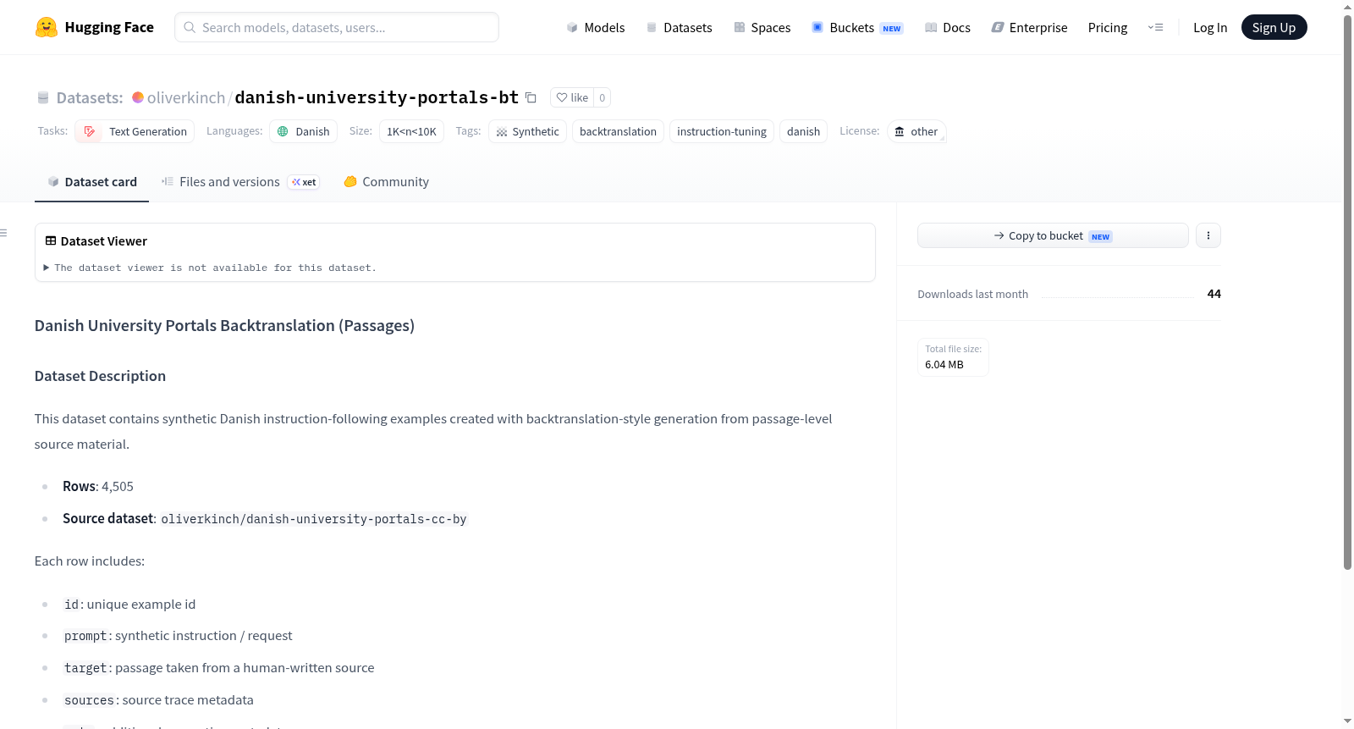
Task: Open the table of contents sidebar icon
Action: [x=3, y=233]
